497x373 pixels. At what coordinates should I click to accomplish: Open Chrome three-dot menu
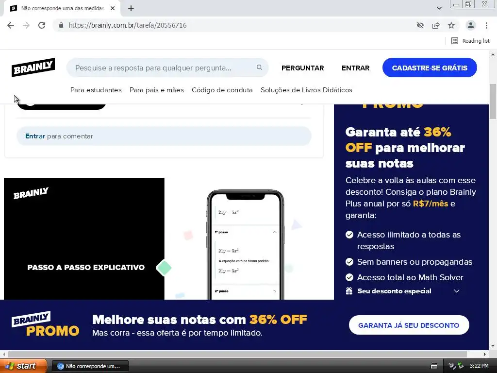click(486, 25)
